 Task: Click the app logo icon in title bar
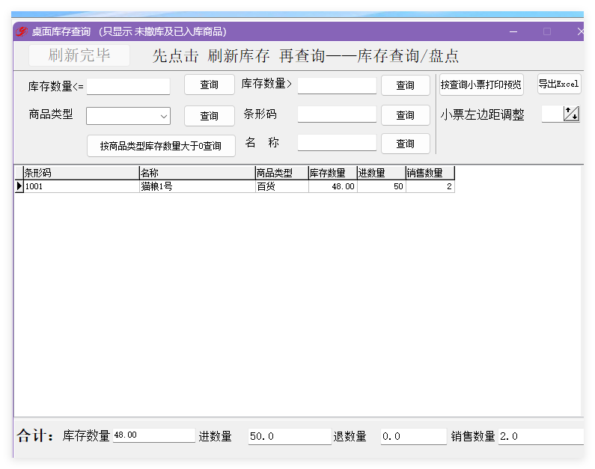22,31
